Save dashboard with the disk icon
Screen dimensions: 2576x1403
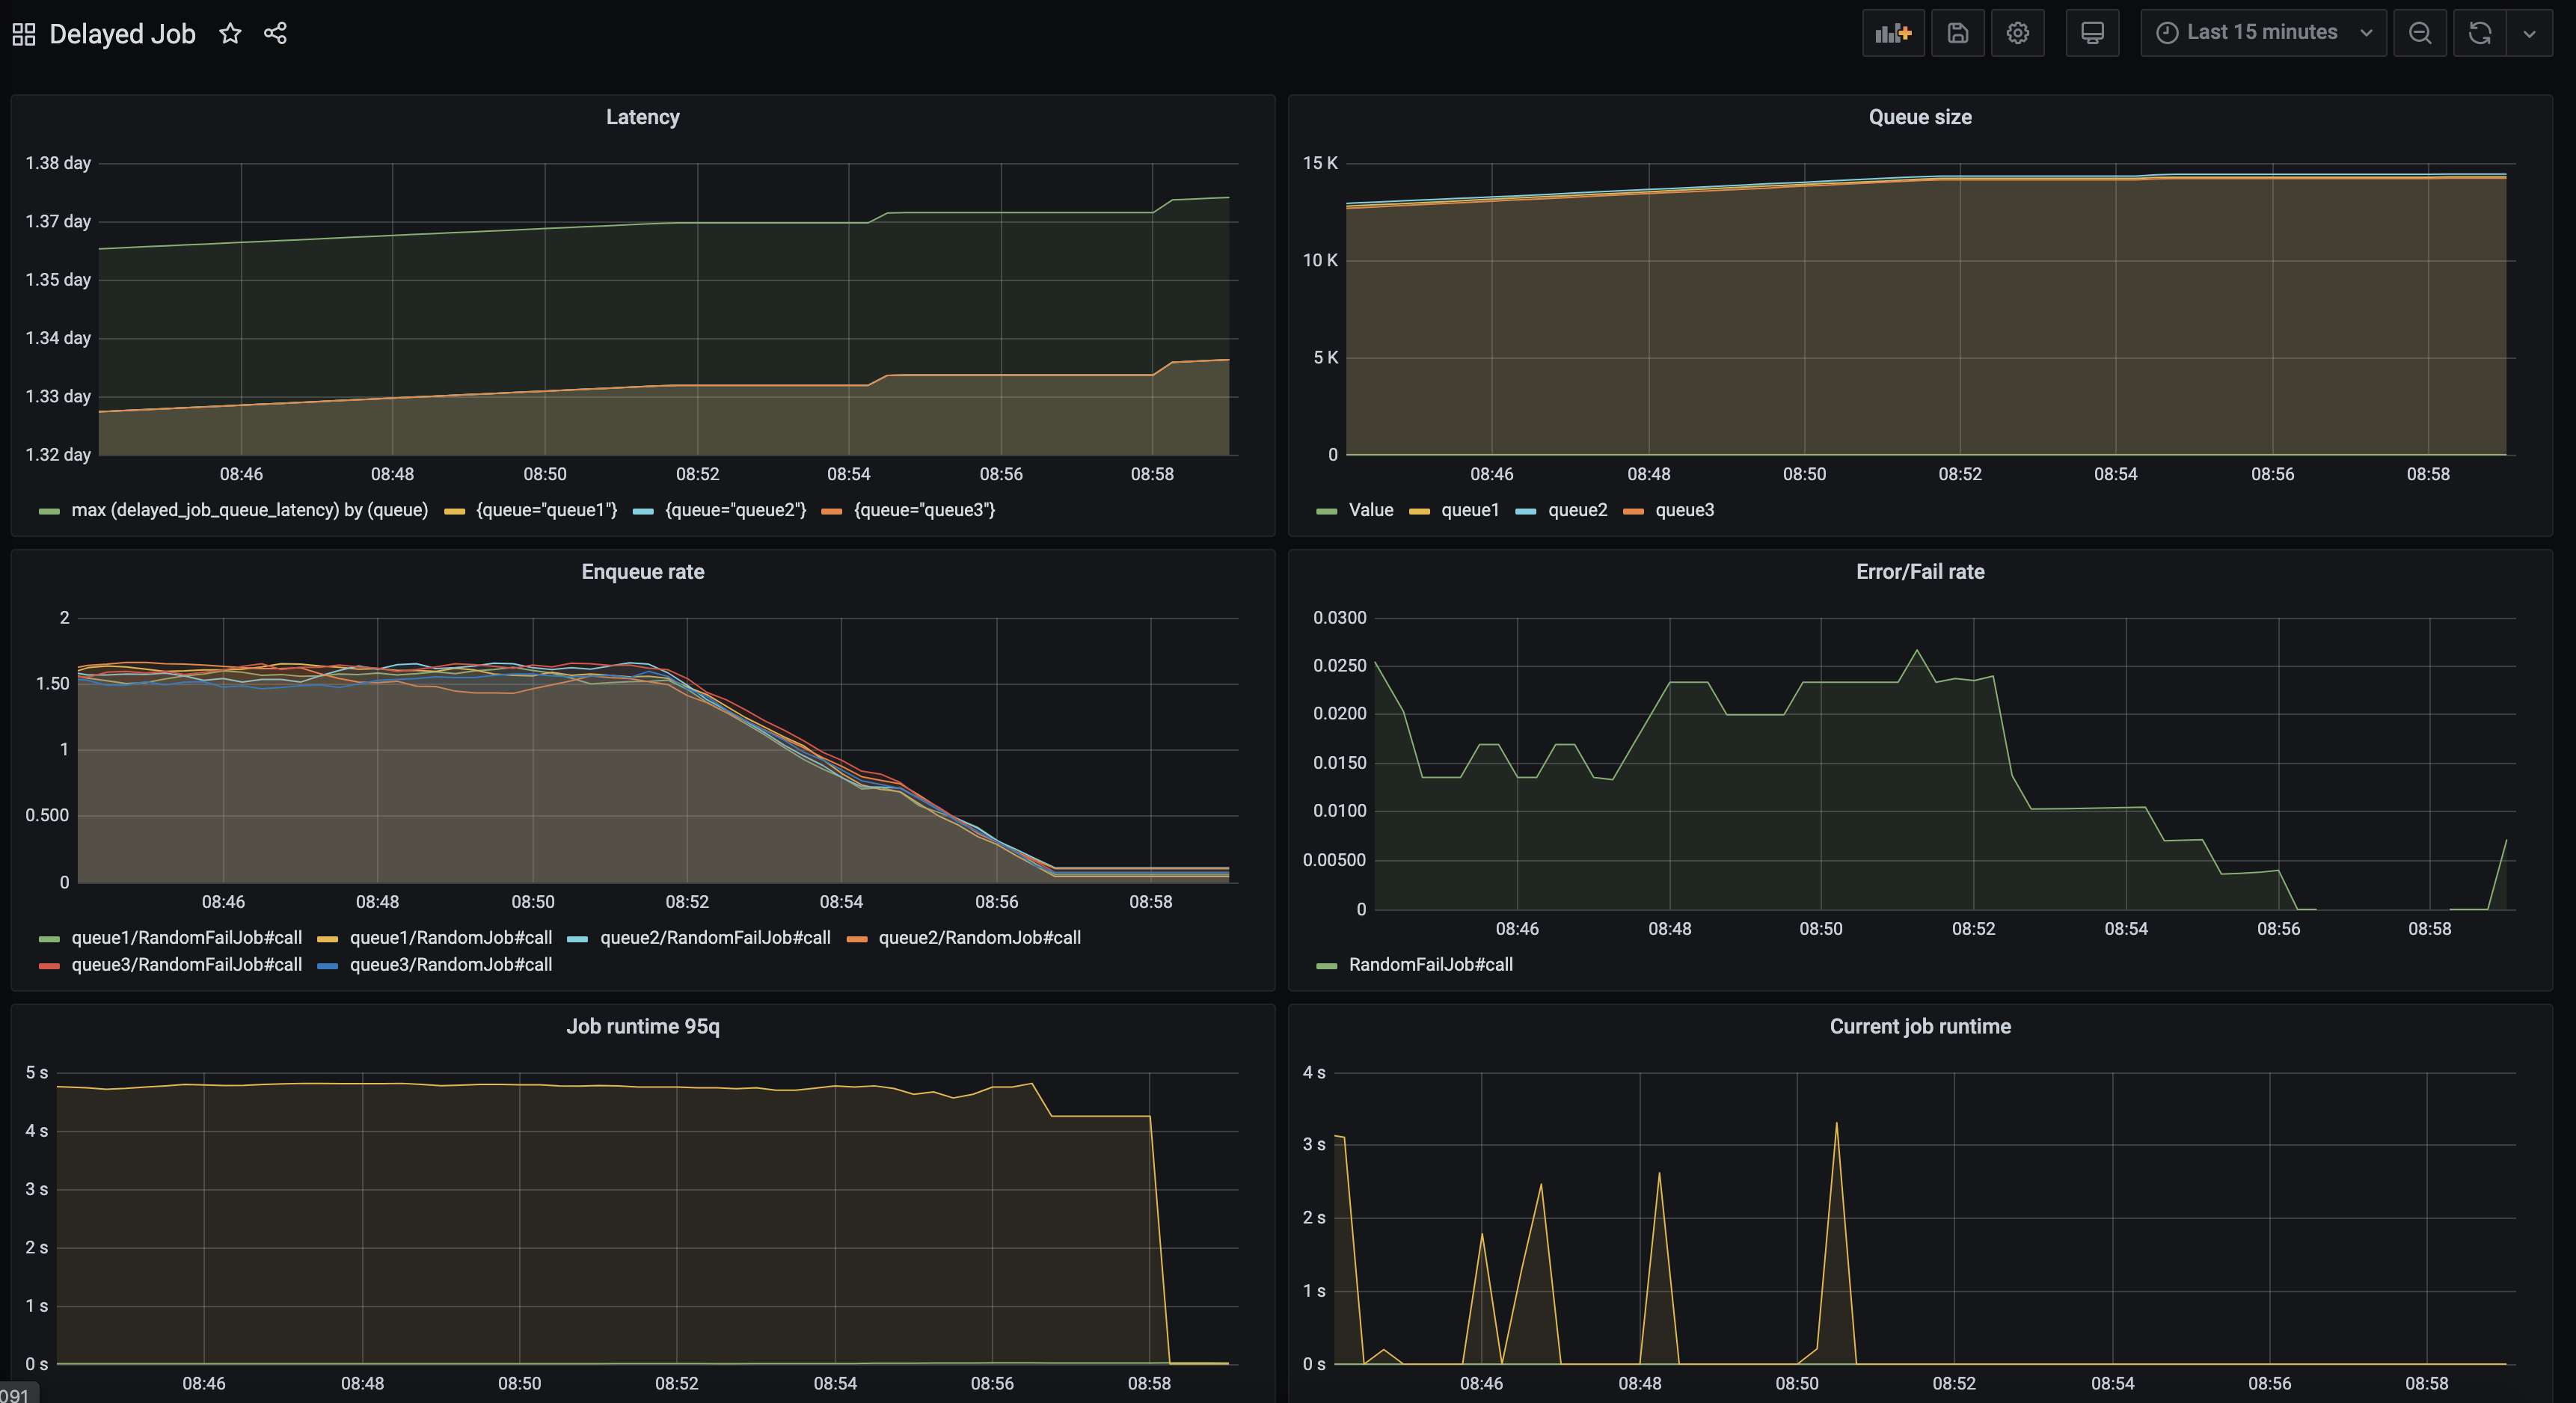click(1957, 33)
